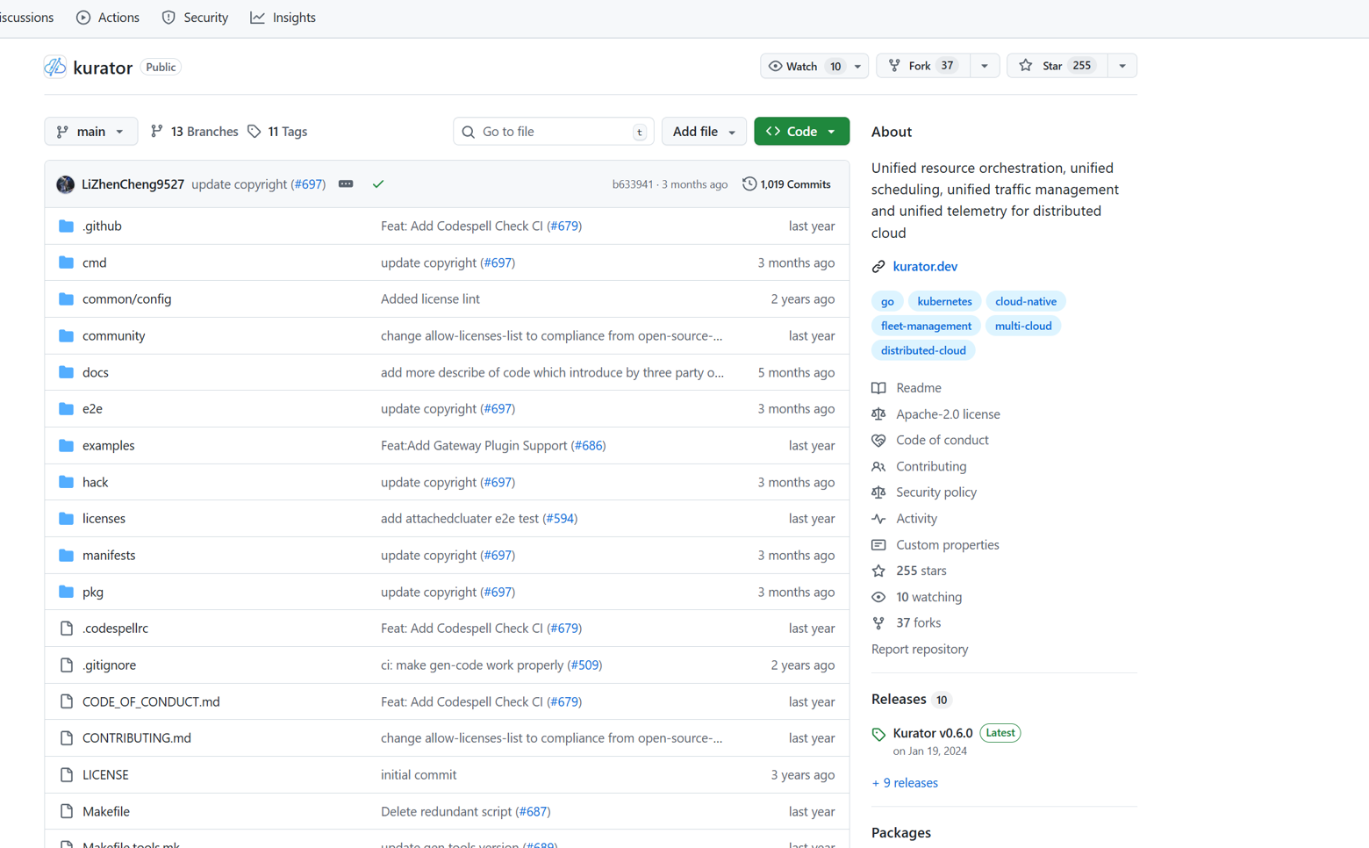Image resolution: width=1369 pixels, height=848 pixels.
Task: Open the Add file dropdown
Action: (x=704, y=132)
